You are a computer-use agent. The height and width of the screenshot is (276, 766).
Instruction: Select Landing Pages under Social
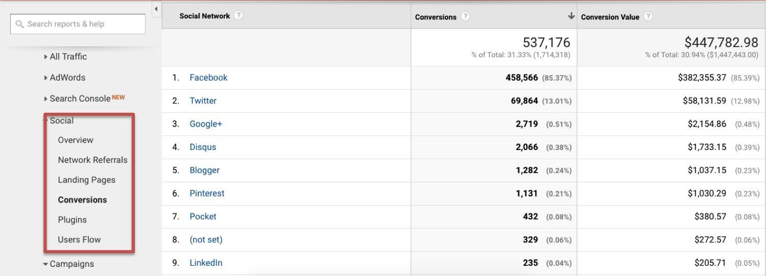pos(86,180)
